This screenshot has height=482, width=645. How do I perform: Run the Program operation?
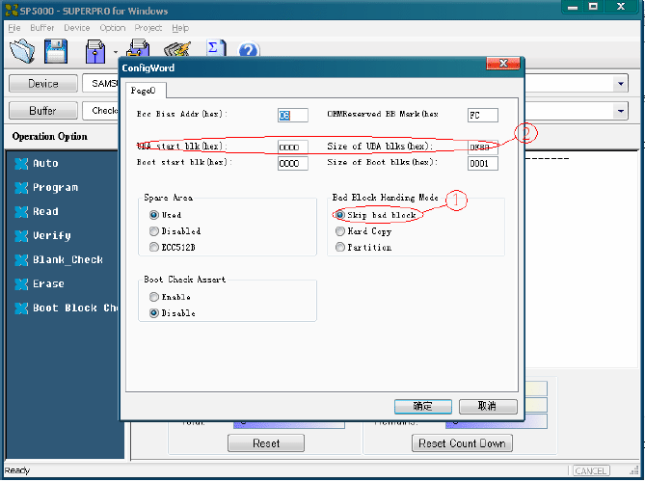click(46, 188)
